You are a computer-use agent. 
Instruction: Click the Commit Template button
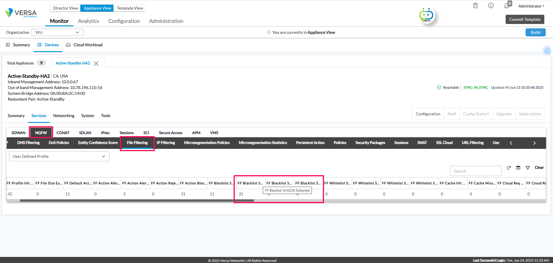[525, 19]
